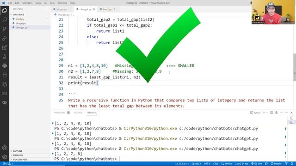Screen dimensions: 296x166
Task: Close the terminal panel
Action: 291,113
